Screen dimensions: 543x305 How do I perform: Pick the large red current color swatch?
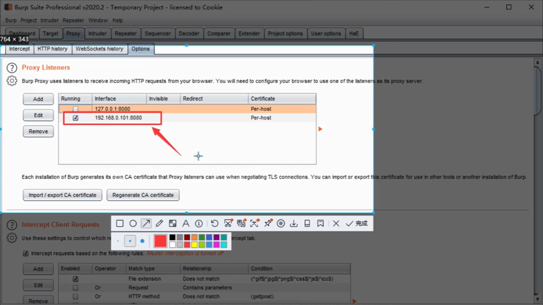(160, 241)
